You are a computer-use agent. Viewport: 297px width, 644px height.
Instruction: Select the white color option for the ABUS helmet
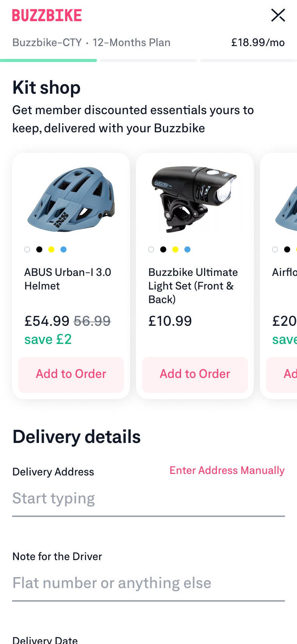[x=27, y=249]
